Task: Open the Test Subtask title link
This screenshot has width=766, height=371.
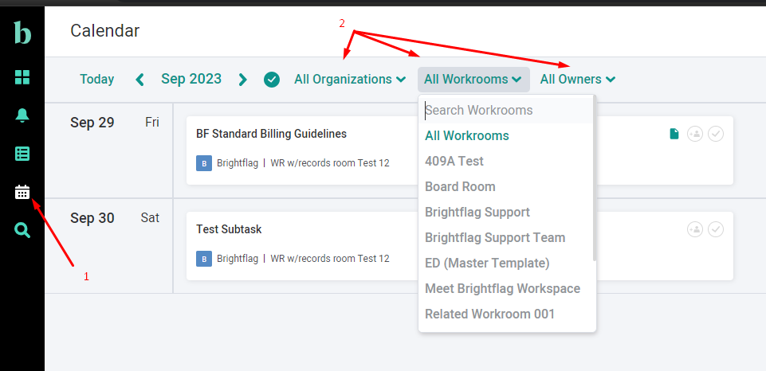Action: tap(229, 229)
